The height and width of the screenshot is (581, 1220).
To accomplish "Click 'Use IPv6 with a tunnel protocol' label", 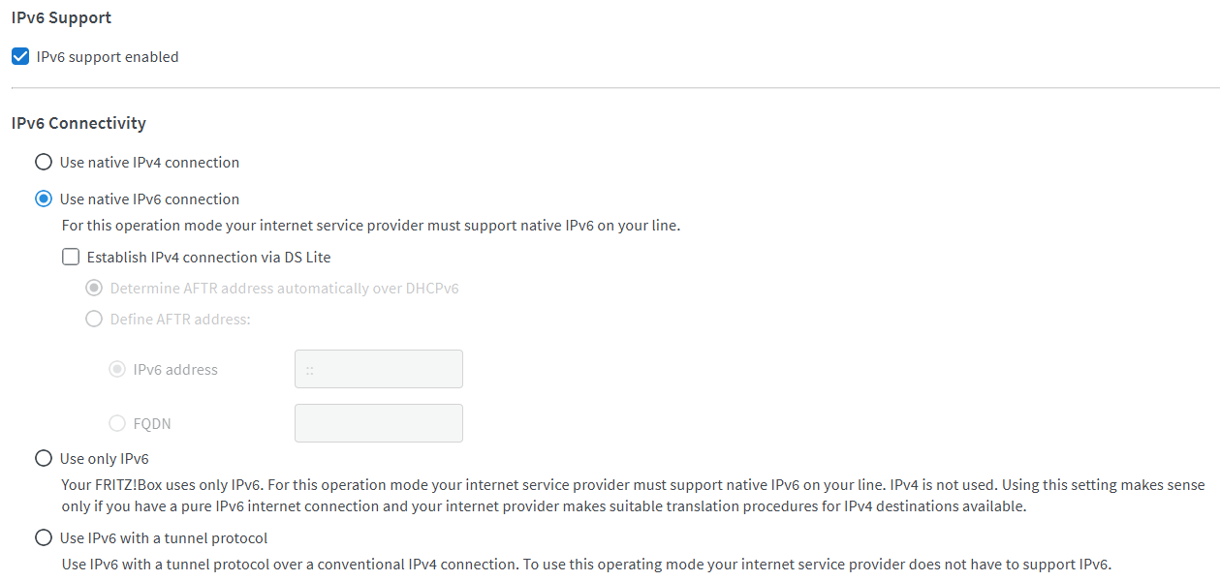I will (x=164, y=538).
